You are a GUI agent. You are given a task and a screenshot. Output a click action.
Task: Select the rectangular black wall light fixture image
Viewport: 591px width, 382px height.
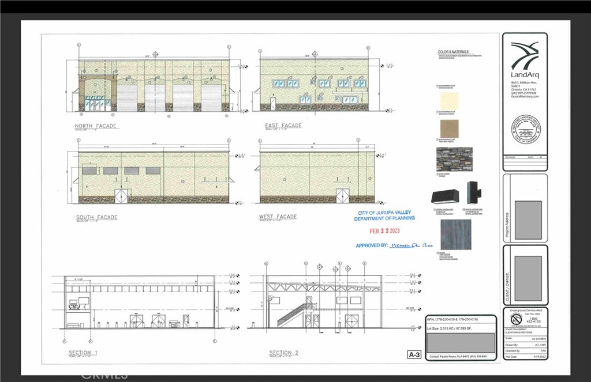(x=444, y=196)
